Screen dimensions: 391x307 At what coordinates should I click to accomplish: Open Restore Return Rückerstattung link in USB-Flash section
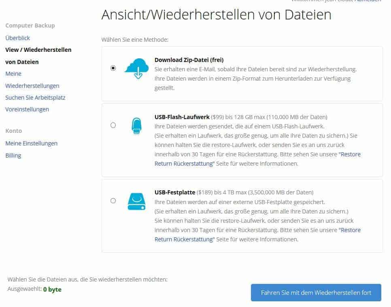point(257,159)
